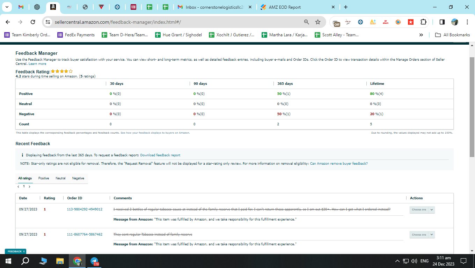Select the Neutral ratings tab
Viewport: 475px width, 268px height.
(x=60, y=178)
